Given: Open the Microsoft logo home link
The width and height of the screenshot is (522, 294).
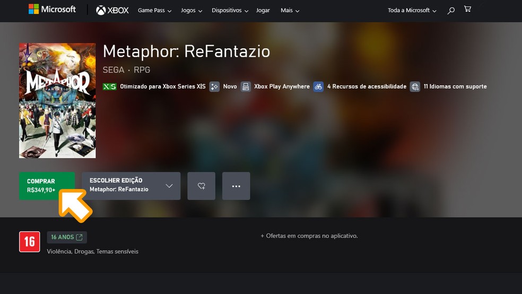Looking at the screenshot, I should click(x=52, y=10).
